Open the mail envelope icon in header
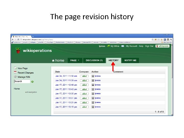 (x=123, y=46)
